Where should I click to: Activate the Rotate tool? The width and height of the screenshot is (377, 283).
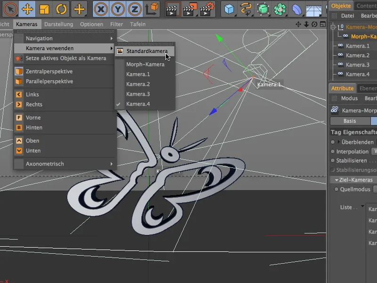(61, 9)
